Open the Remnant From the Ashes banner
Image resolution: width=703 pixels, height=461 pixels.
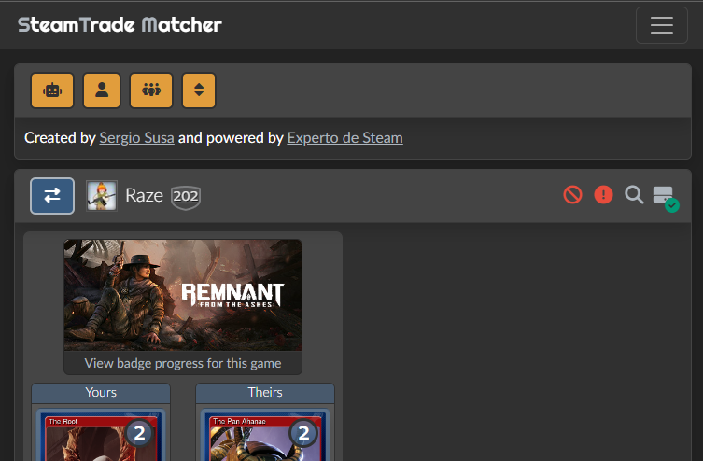[183, 295]
